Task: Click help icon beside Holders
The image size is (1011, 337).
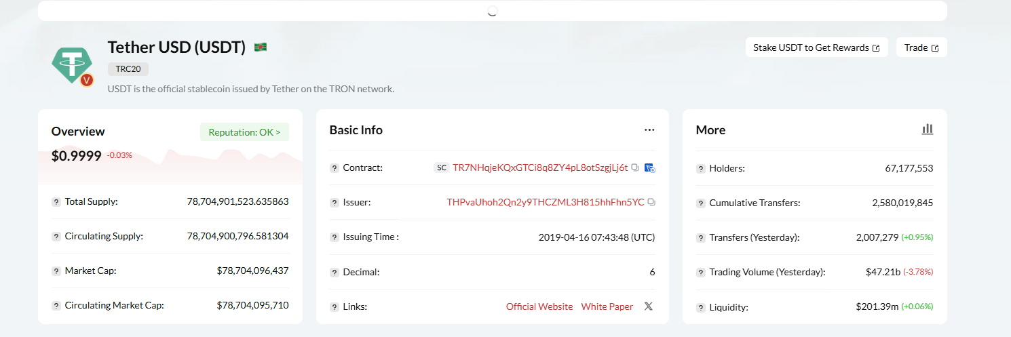Action: click(701, 169)
